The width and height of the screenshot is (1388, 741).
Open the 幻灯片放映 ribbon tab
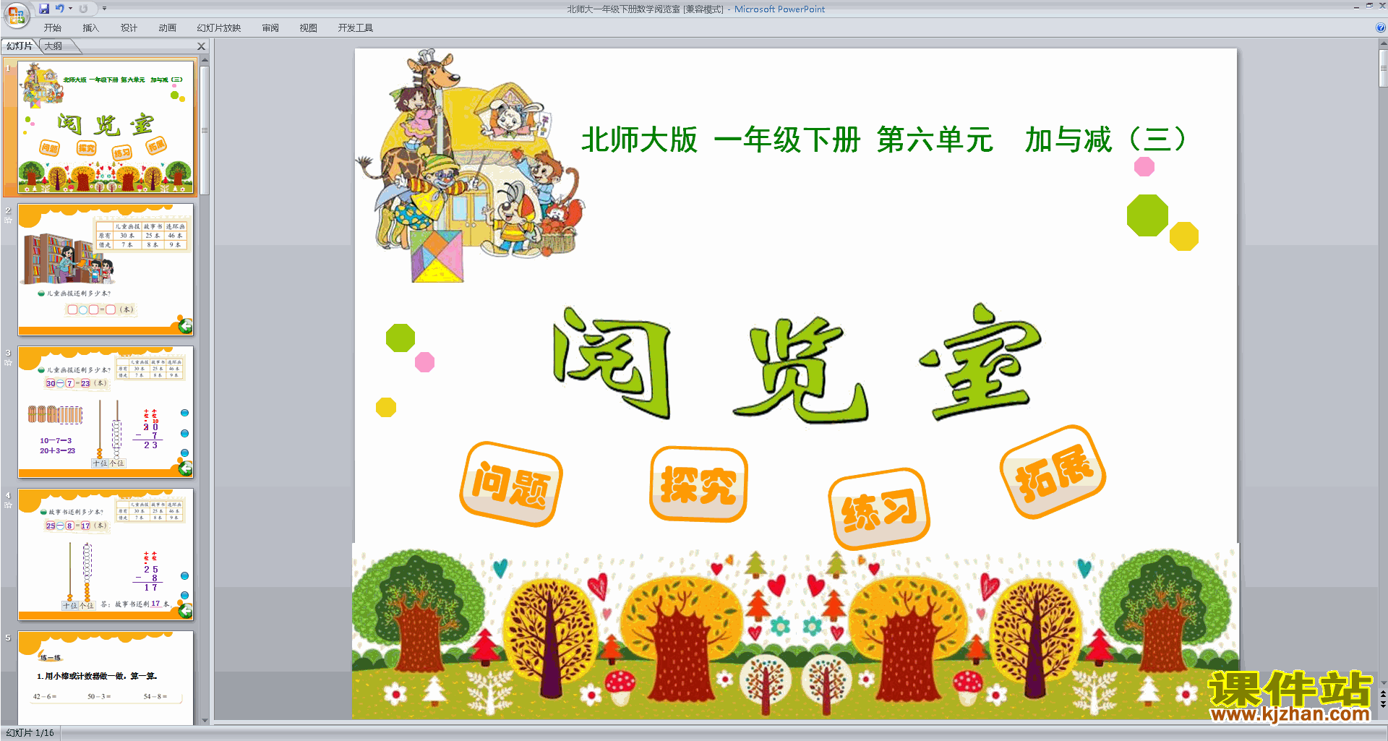219,28
